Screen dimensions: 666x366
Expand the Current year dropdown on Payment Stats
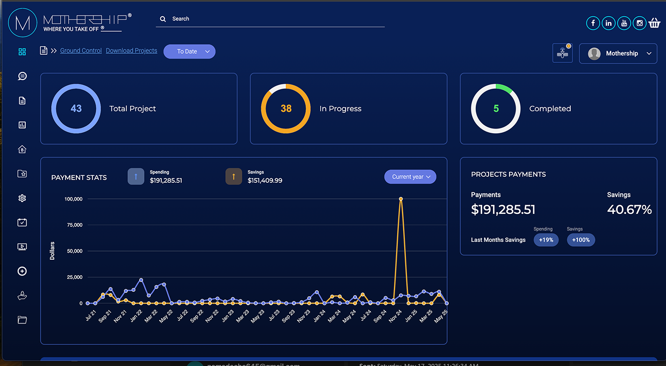point(410,176)
